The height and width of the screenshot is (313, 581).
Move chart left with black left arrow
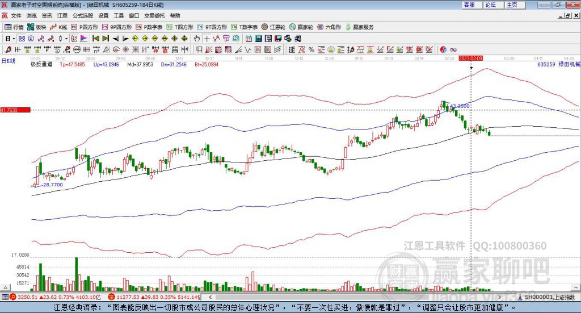point(116,39)
